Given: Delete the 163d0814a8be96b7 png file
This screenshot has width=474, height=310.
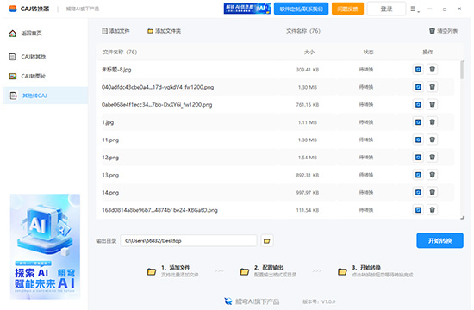Looking at the screenshot, I should click(x=433, y=210).
